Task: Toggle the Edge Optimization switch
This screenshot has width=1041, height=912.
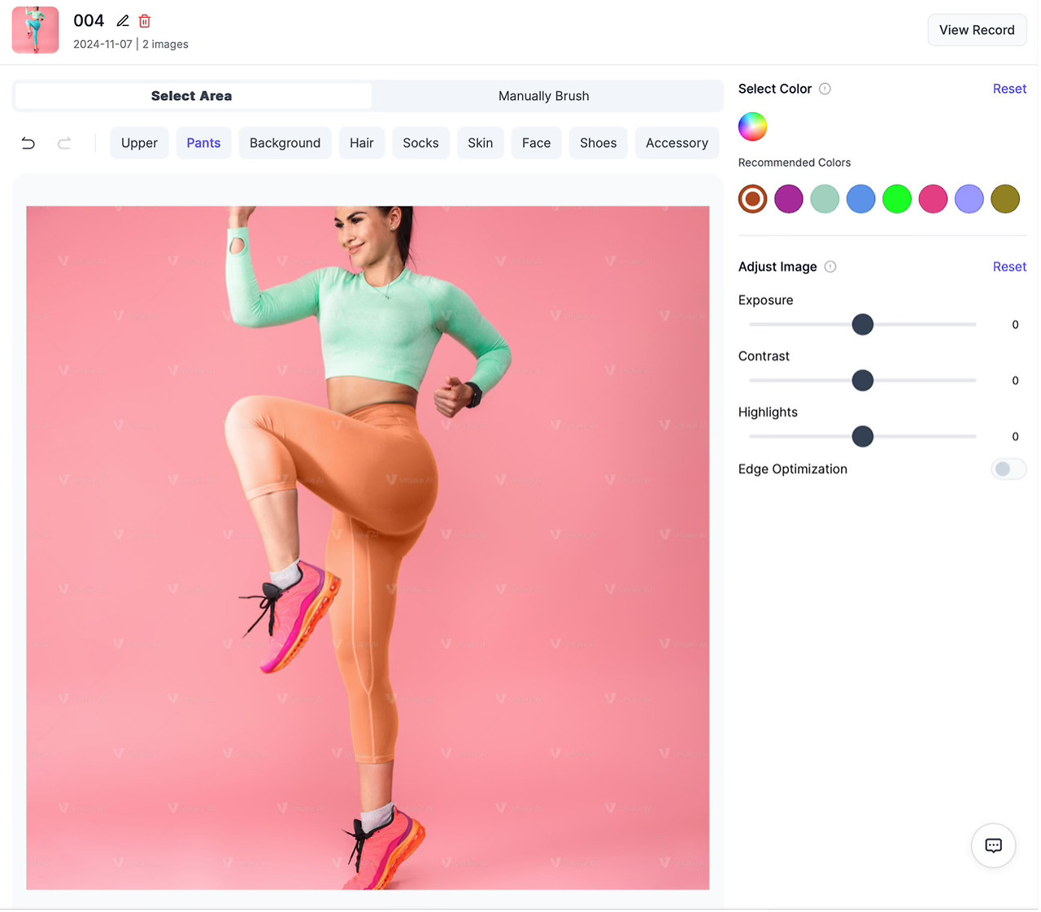Action: [1008, 469]
